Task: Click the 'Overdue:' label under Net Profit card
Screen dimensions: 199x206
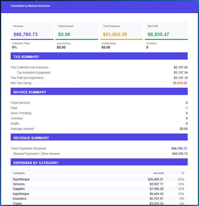Action: [151, 43]
